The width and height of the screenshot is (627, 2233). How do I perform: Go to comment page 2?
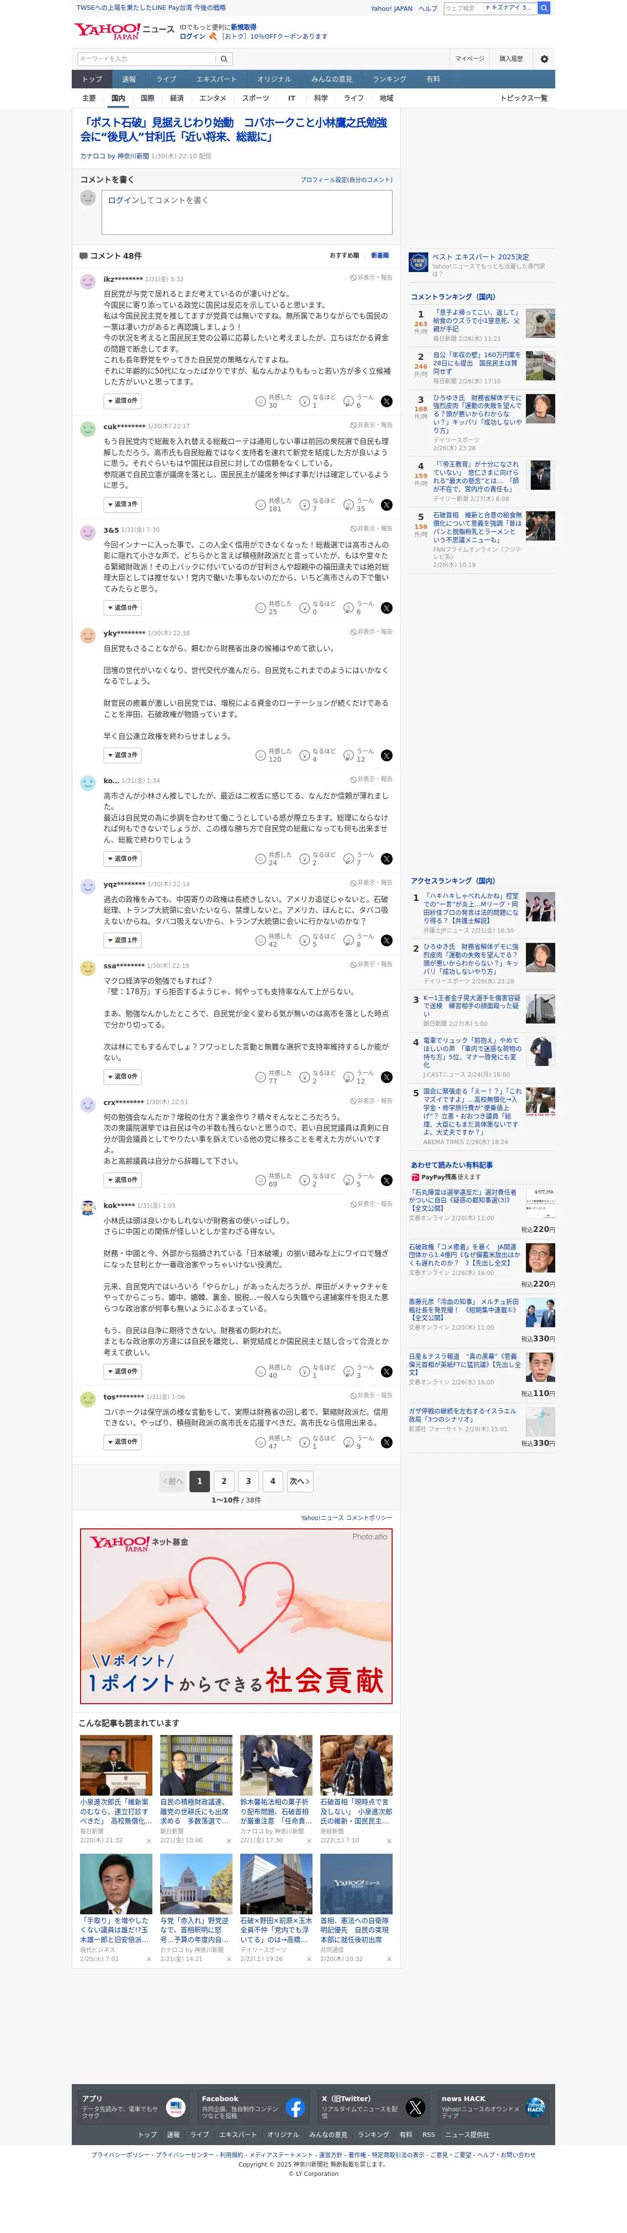pos(224,1481)
